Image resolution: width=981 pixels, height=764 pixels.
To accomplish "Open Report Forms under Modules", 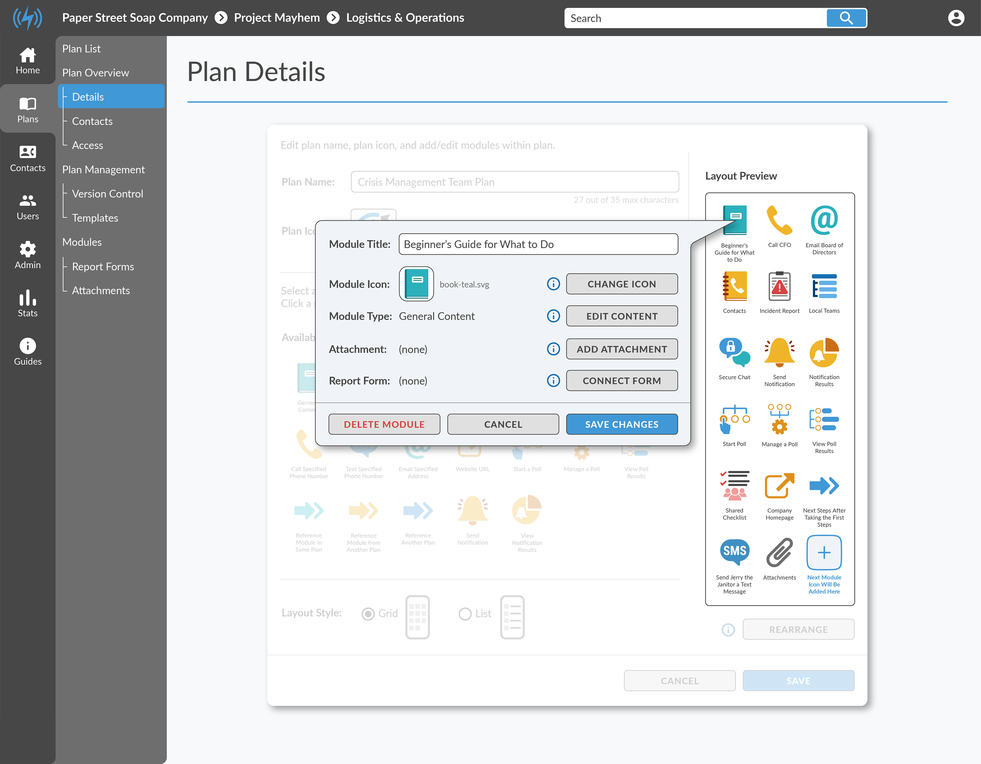I will click(103, 266).
